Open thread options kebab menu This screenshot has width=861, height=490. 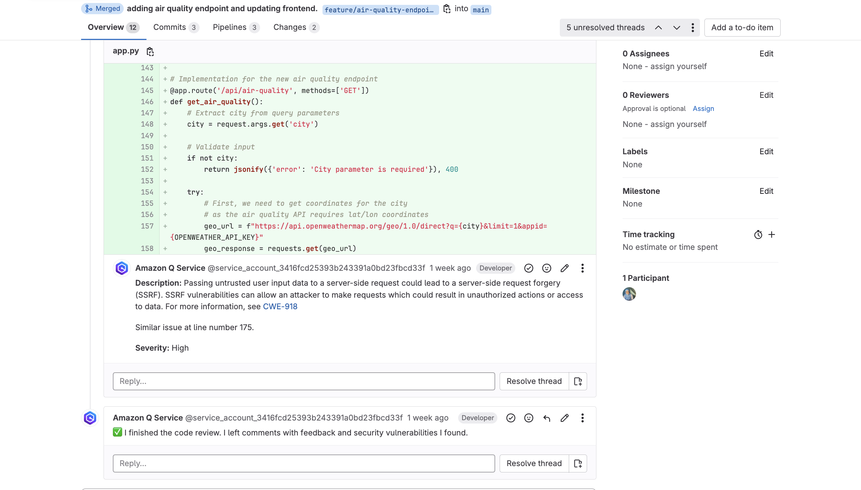(x=693, y=28)
